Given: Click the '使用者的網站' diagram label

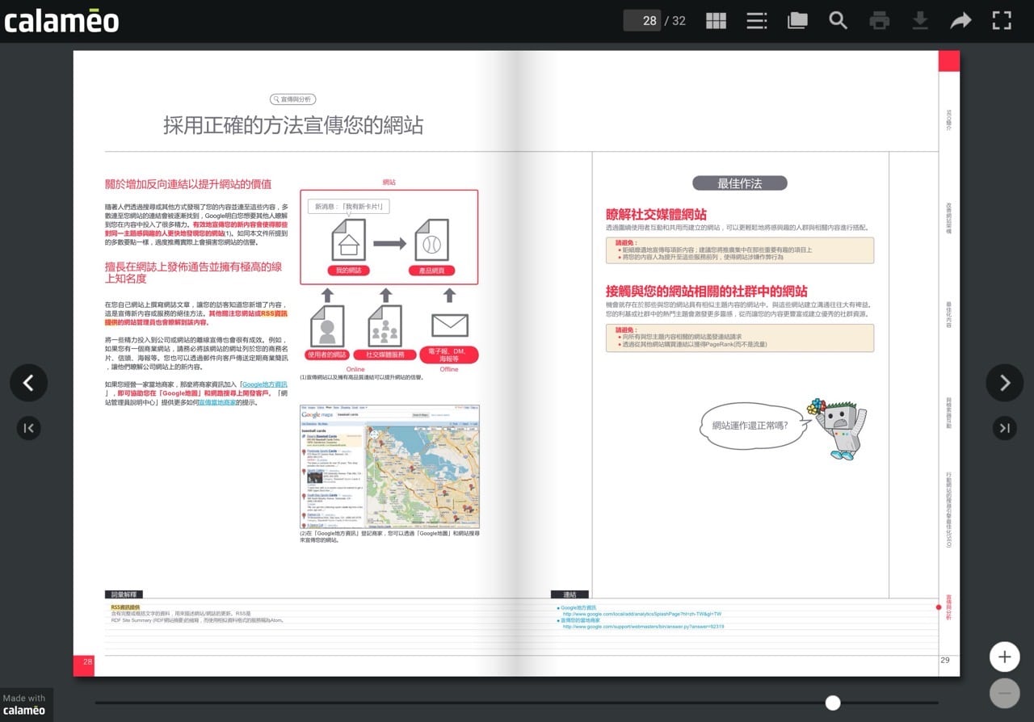Looking at the screenshot, I should 326,355.
